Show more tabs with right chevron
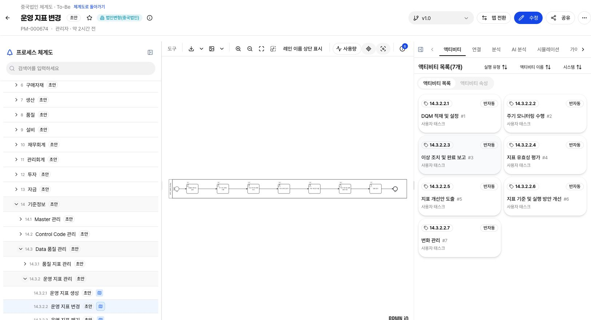This screenshot has height=320, width=591. point(583,49)
